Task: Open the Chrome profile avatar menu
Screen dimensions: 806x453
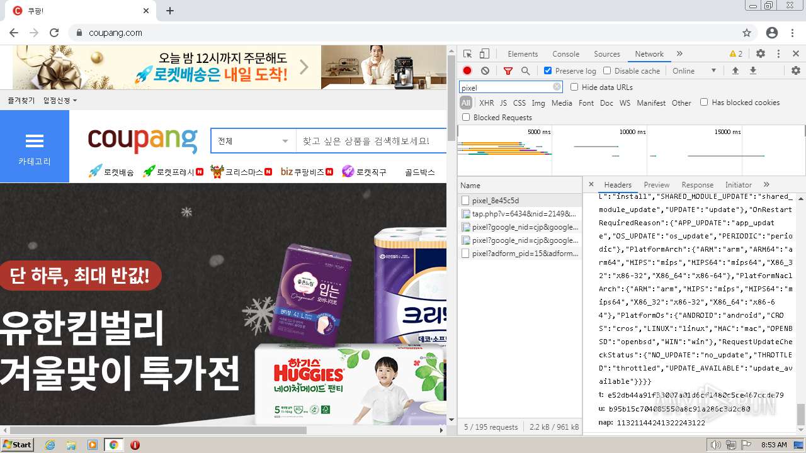Action: (x=772, y=33)
